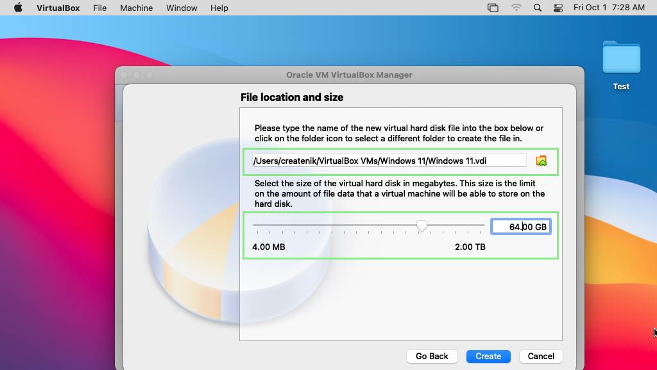This screenshot has width=657, height=370.
Task: Open the Apple menu
Action: click(17, 8)
